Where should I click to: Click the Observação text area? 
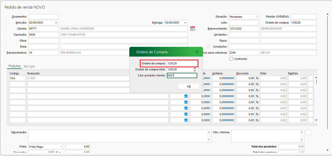coord(120,136)
